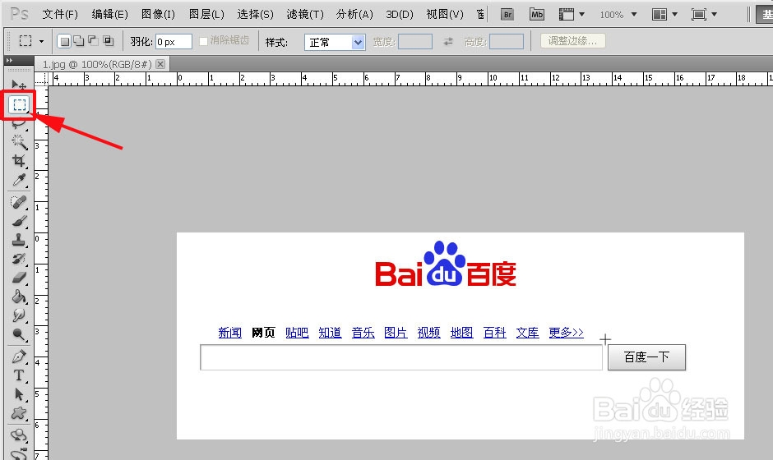The height and width of the screenshot is (460, 773).
Task: Click 图片 on the canvas image
Action: coord(396,333)
